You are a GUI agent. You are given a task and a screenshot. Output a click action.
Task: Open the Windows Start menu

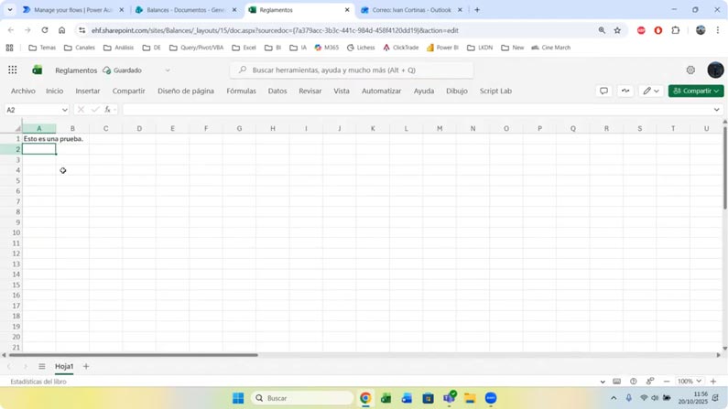tap(238, 398)
